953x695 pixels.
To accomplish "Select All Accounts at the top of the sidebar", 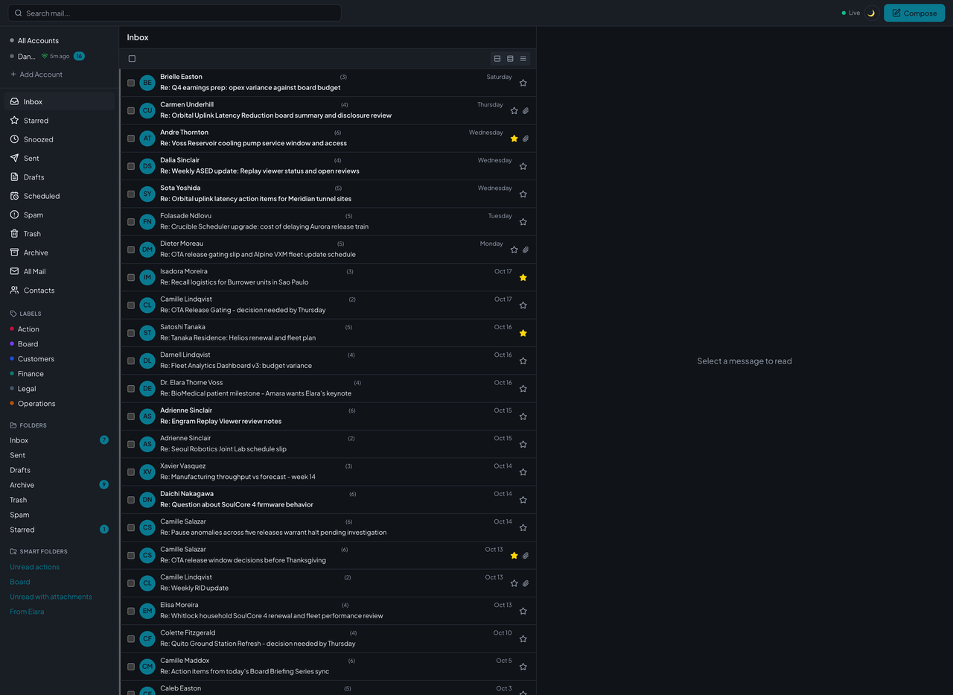I will point(38,41).
